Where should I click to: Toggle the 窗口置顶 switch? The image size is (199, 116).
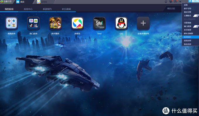[x=196, y=26]
